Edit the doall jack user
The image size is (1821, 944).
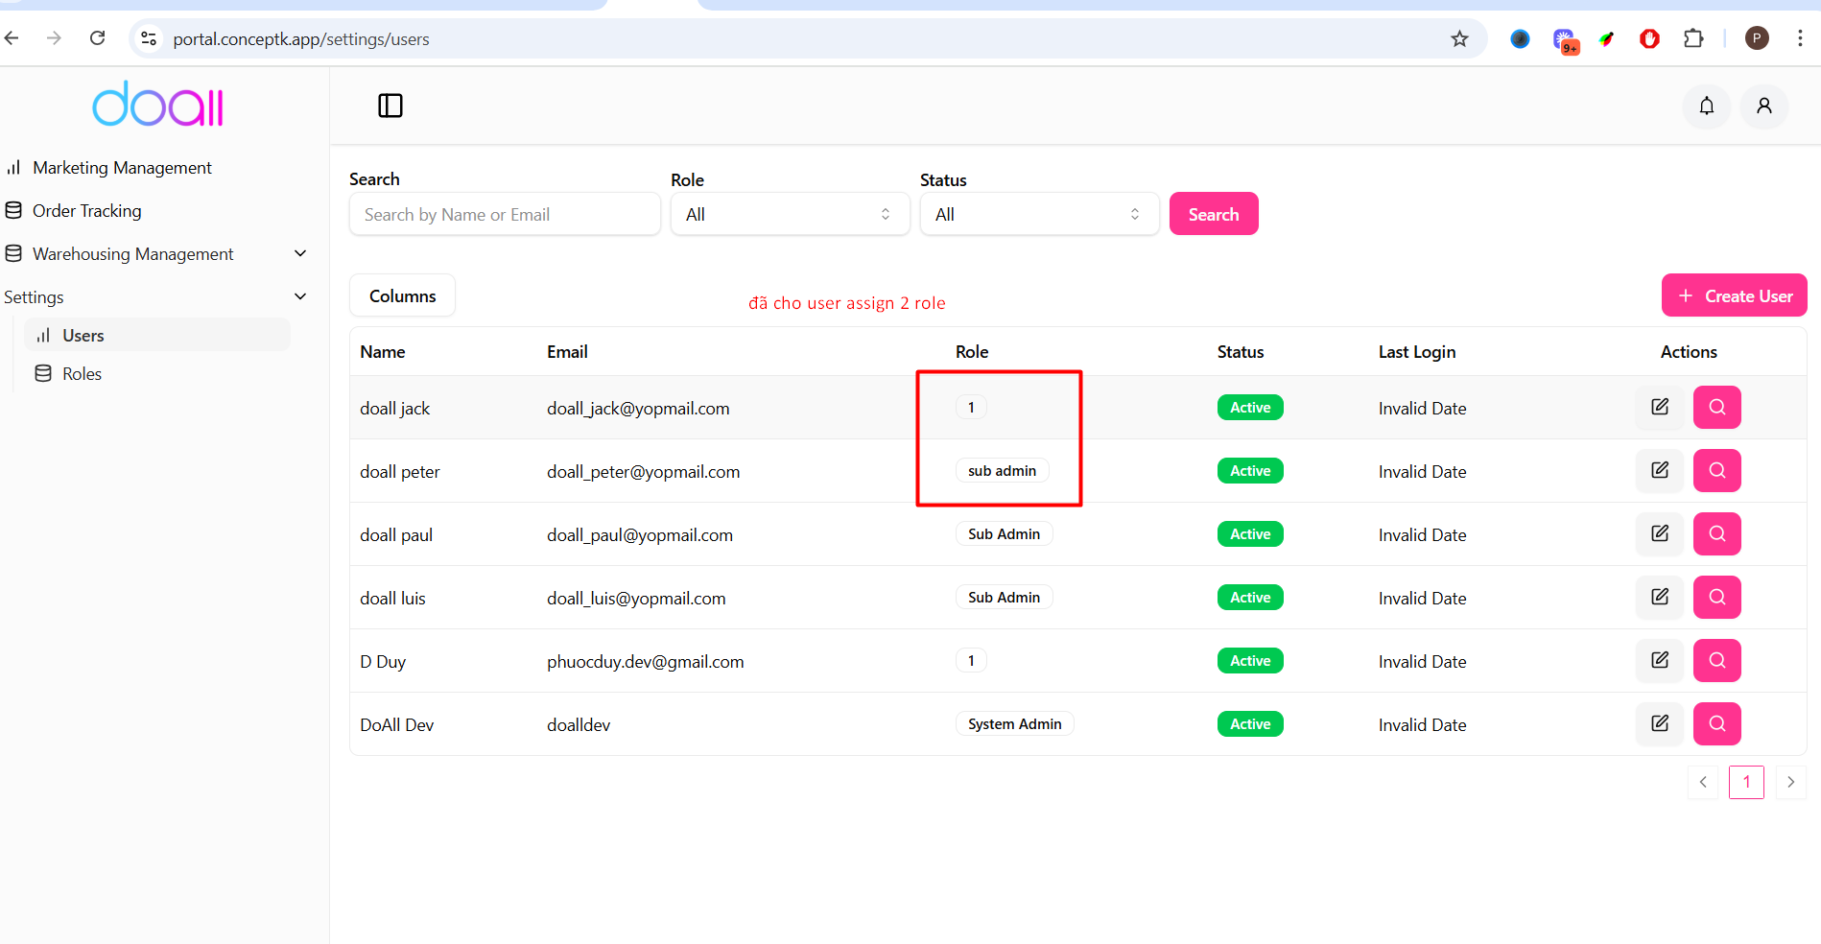click(x=1659, y=408)
